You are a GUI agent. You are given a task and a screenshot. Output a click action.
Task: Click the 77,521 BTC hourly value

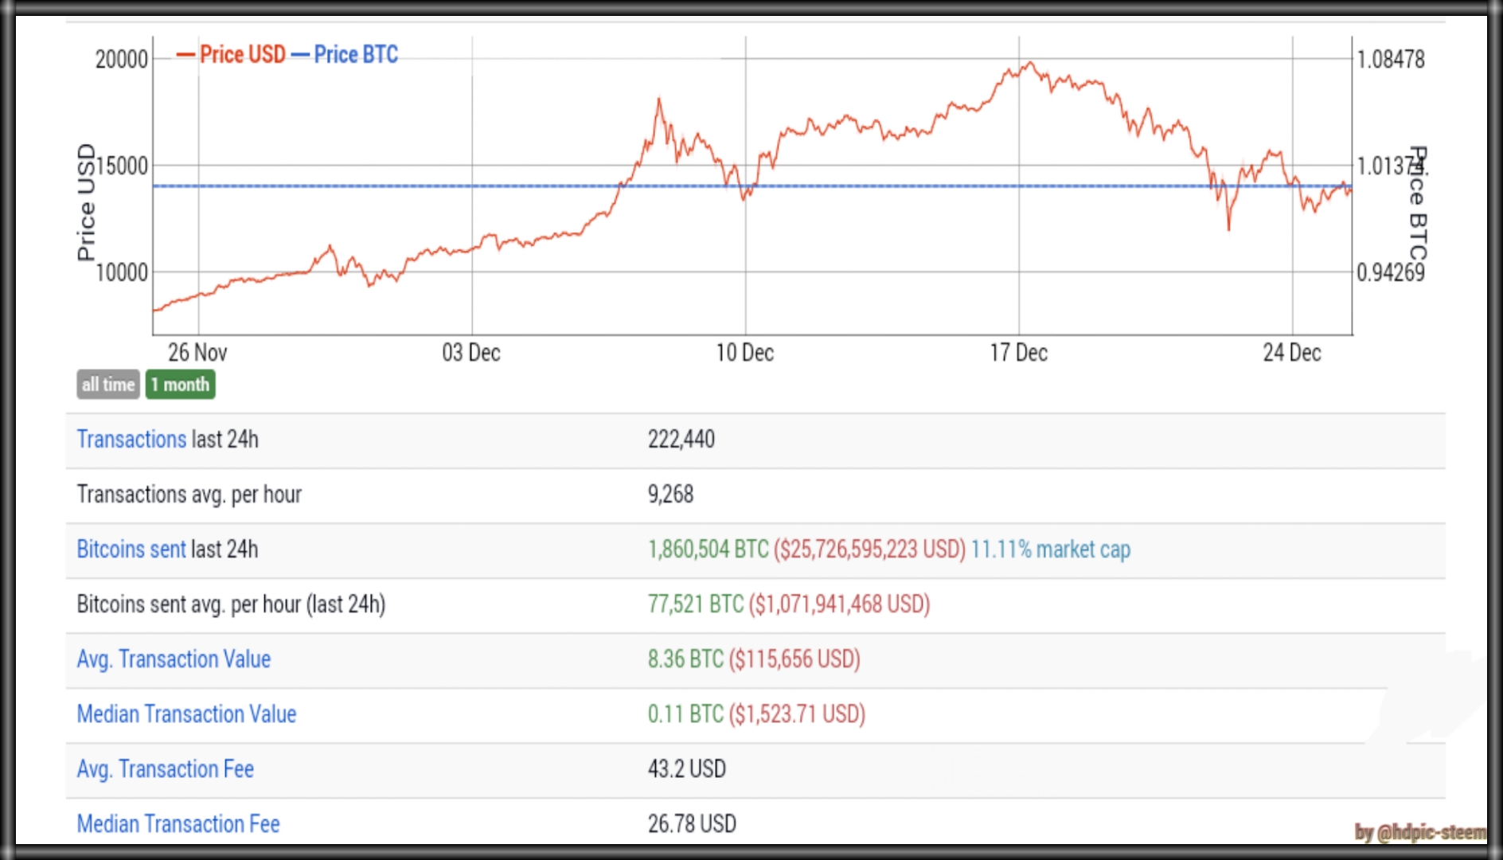696,604
